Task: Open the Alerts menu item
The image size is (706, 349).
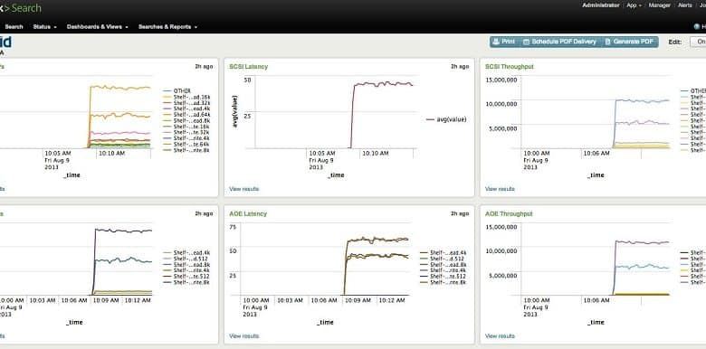Action: 685,5
